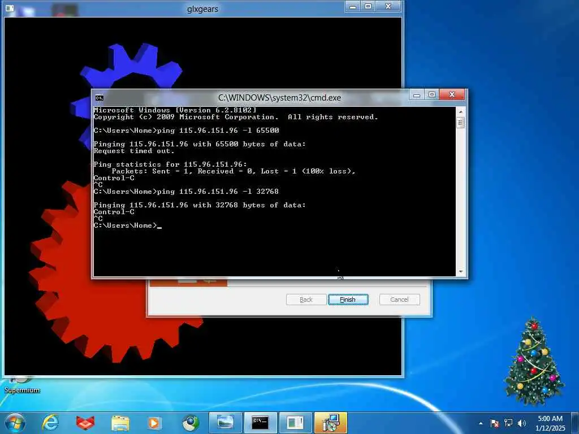Open Windows Explorer folder in taskbar
Viewport: 579px width, 434px height.
pyautogui.click(x=120, y=423)
